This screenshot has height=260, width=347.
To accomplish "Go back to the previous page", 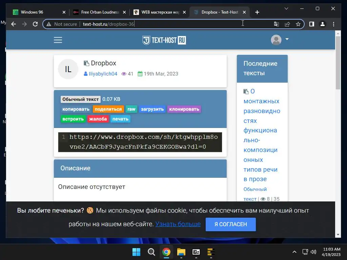I will [x=14, y=24].
